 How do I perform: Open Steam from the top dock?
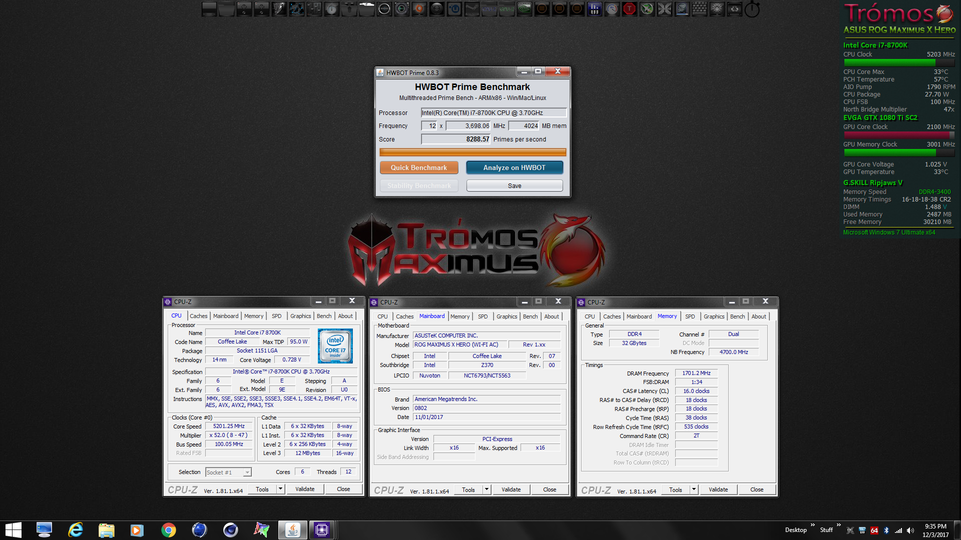coord(471,9)
